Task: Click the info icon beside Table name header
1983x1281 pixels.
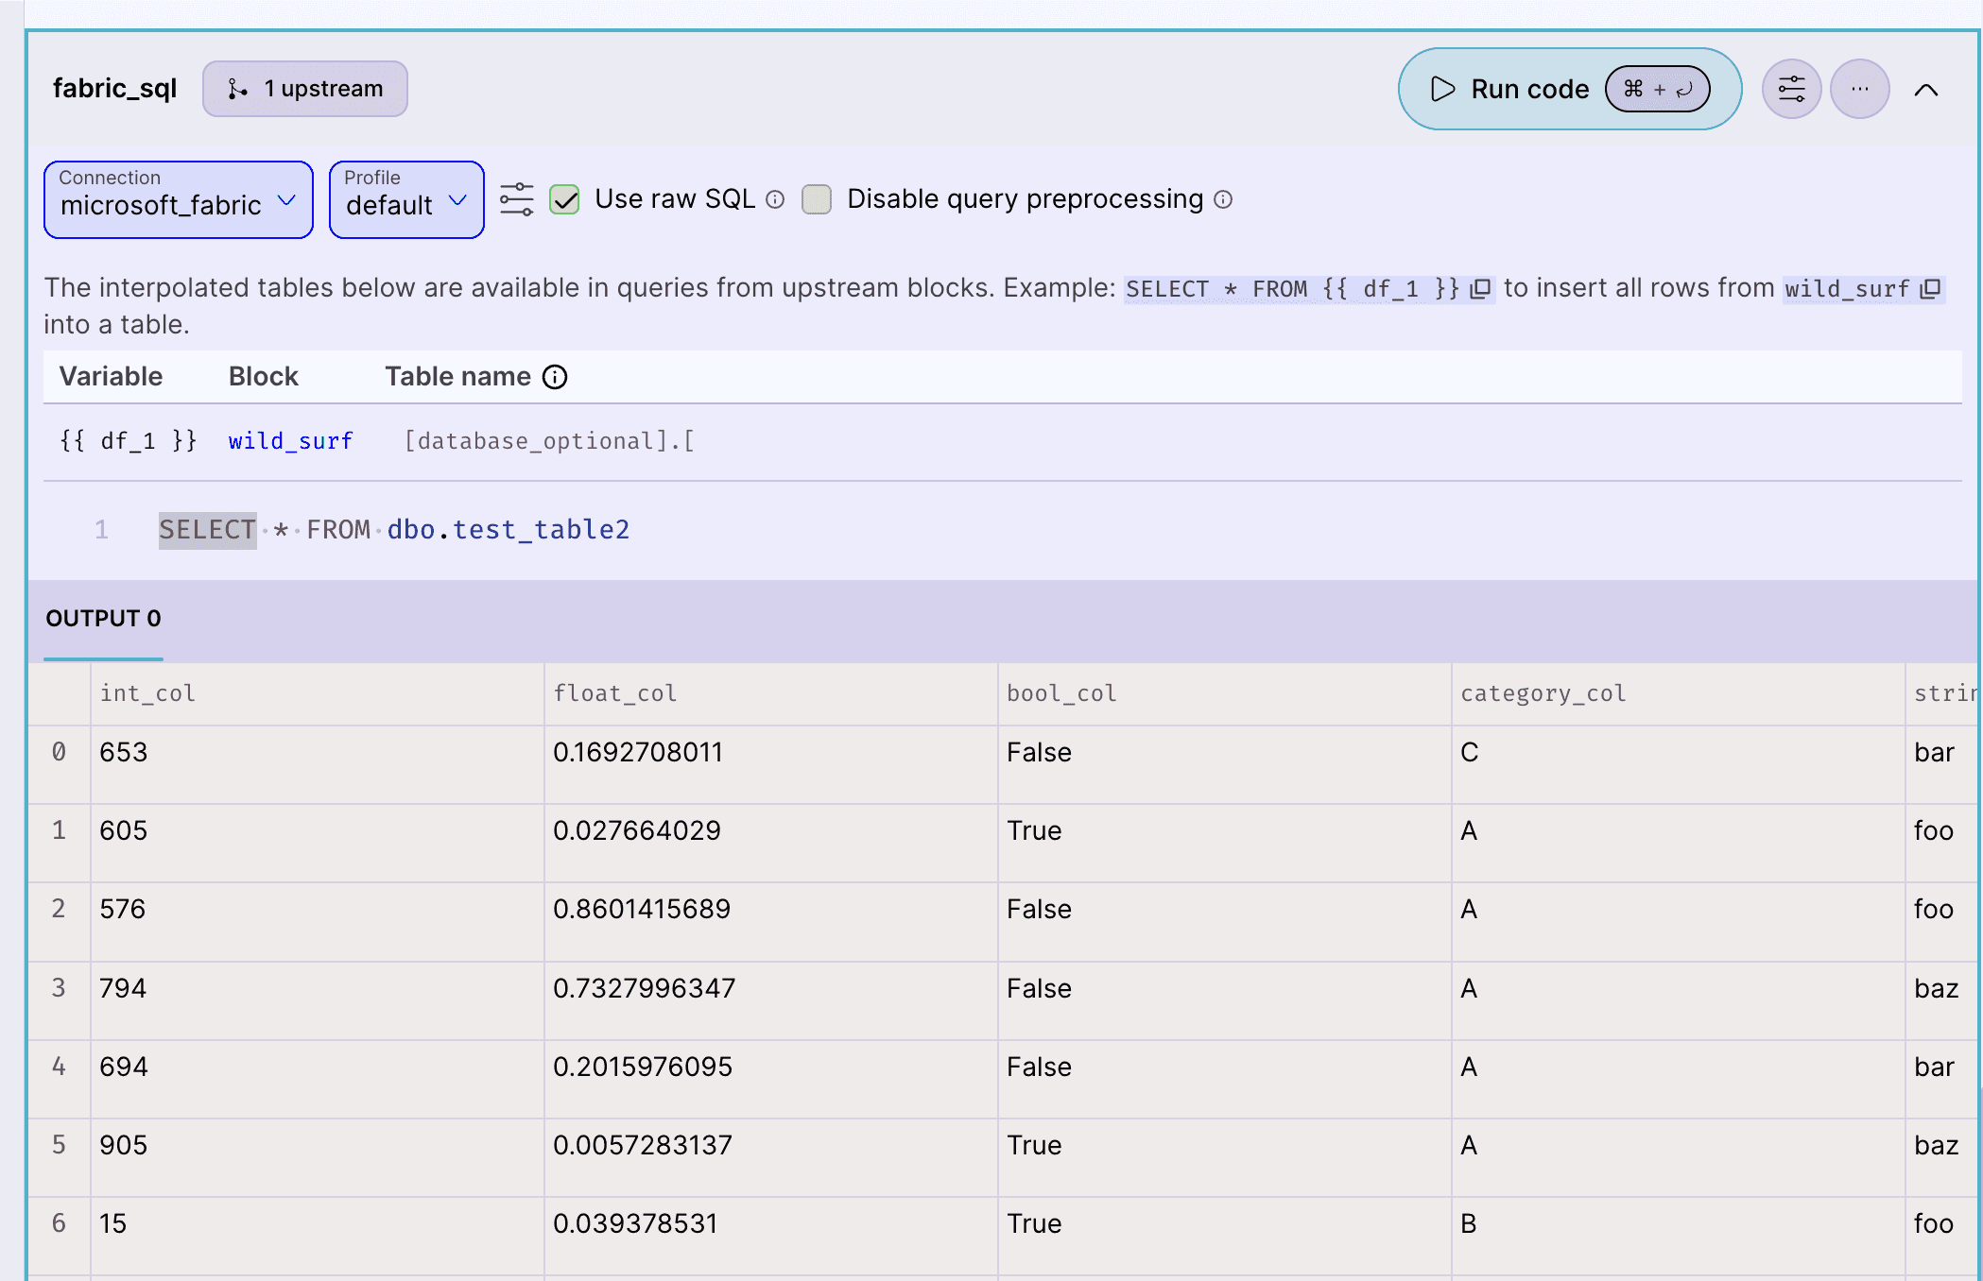Action: (x=555, y=377)
